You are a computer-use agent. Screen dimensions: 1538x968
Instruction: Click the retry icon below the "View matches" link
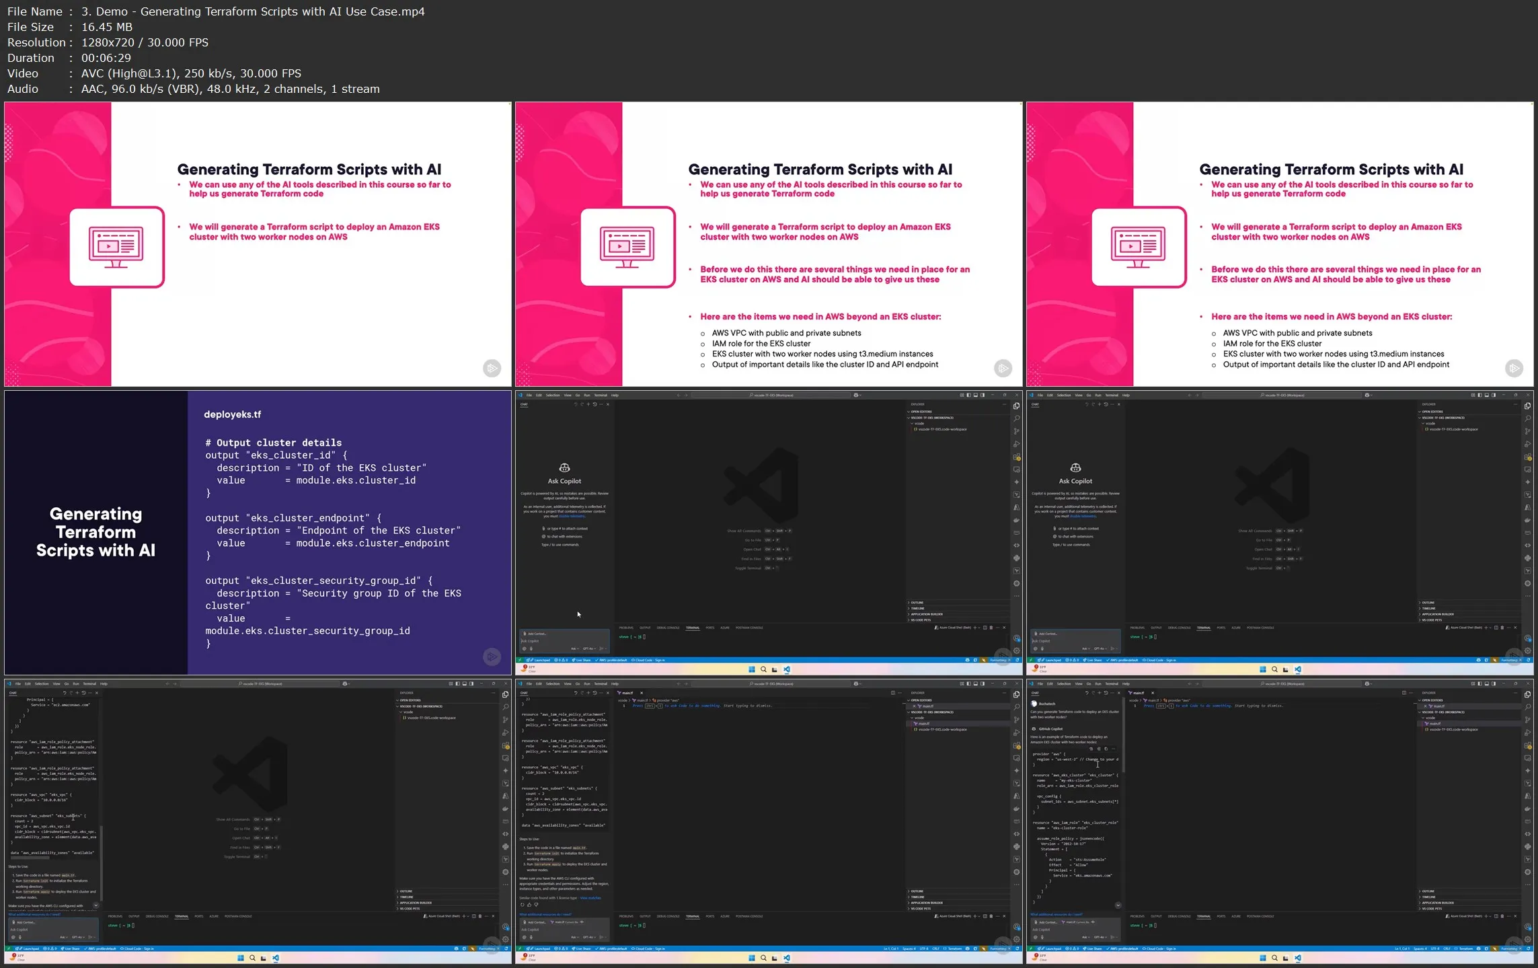coord(523,905)
